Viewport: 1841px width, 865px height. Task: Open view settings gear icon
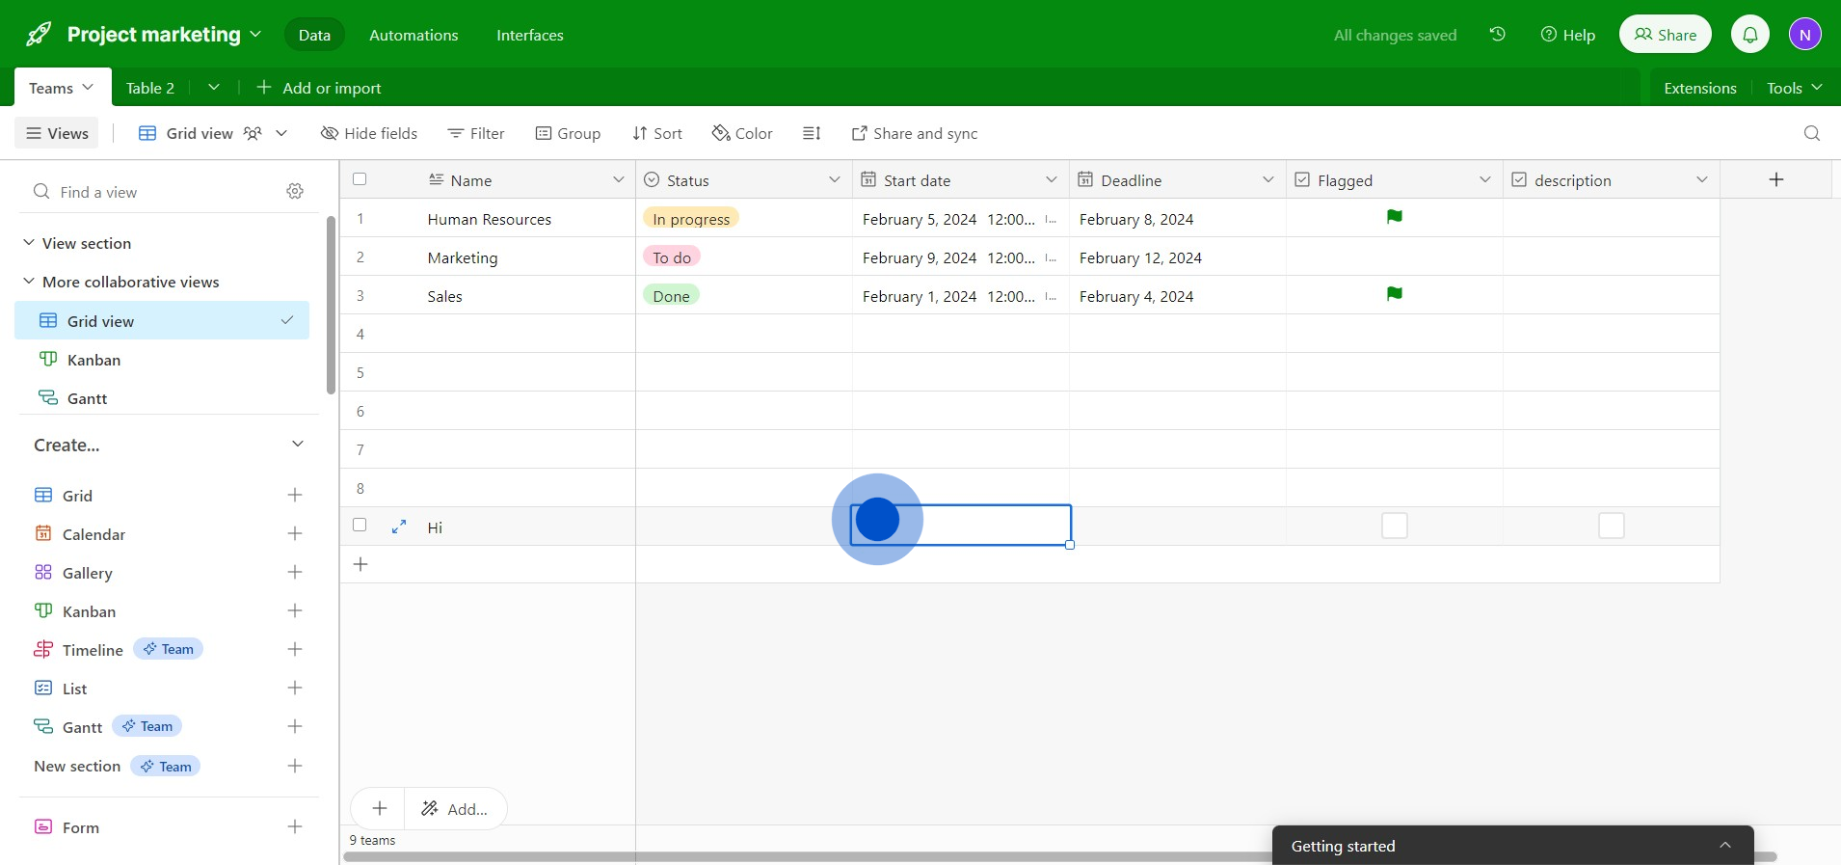click(295, 192)
